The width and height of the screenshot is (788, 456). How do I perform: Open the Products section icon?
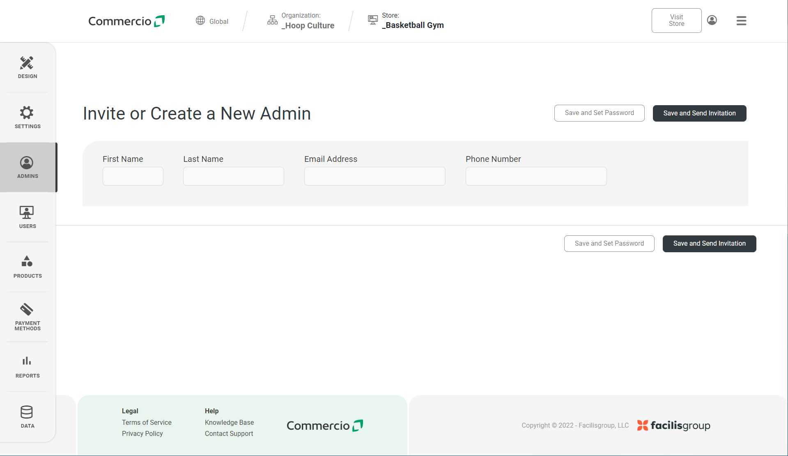[x=27, y=261]
